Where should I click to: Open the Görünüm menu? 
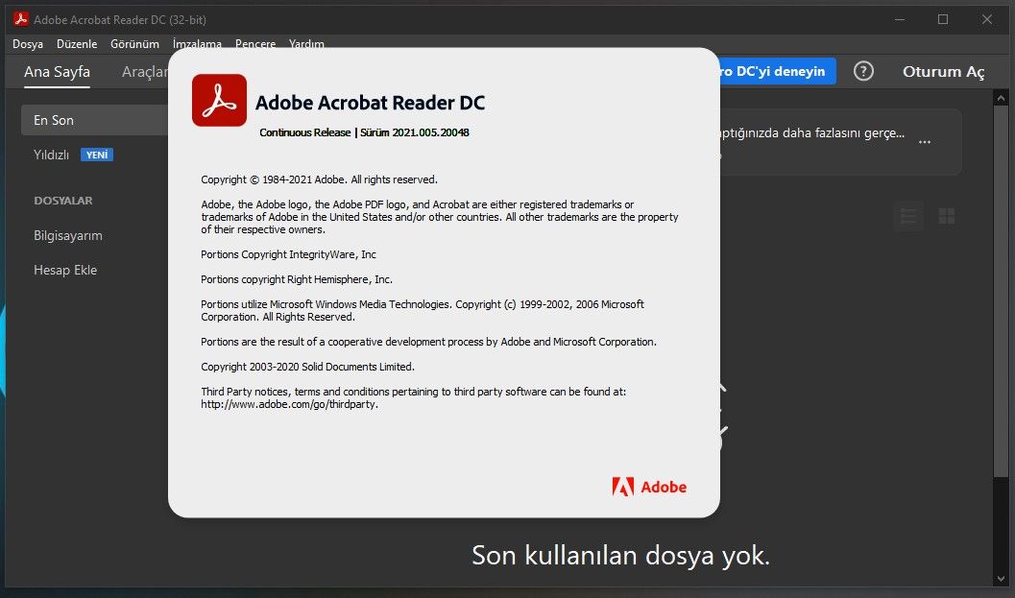134,44
